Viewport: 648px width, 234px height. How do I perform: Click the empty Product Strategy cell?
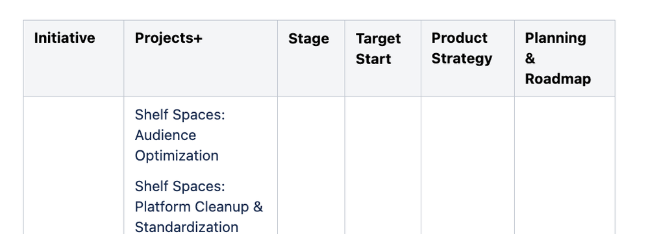467,165
